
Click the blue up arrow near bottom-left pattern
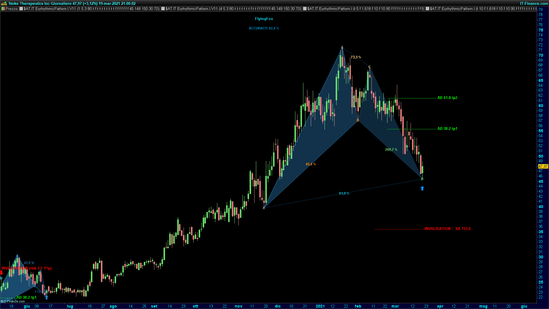(x=47, y=297)
